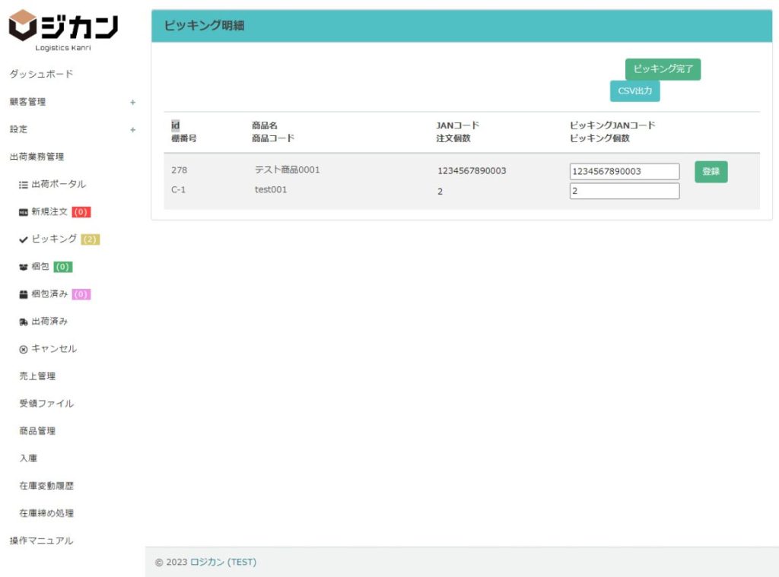Click the ピッキング個数 input field
Viewport: 779px width, 577px height.
[x=624, y=192]
